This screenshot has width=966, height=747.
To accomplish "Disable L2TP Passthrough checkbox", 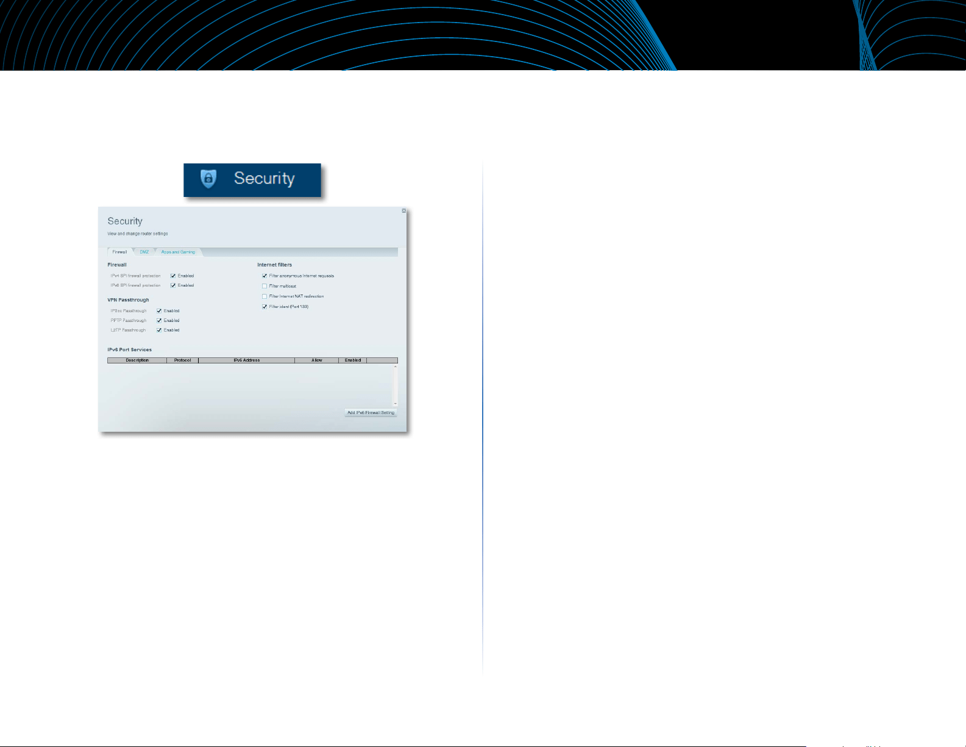I will (x=159, y=331).
